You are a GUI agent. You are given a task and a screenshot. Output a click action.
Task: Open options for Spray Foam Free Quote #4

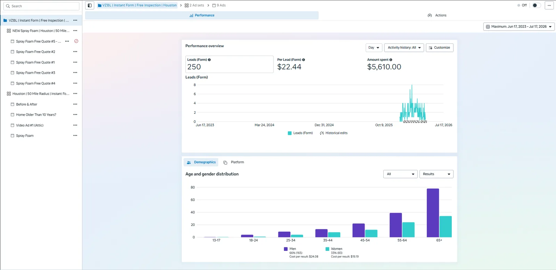(x=75, y=83)
